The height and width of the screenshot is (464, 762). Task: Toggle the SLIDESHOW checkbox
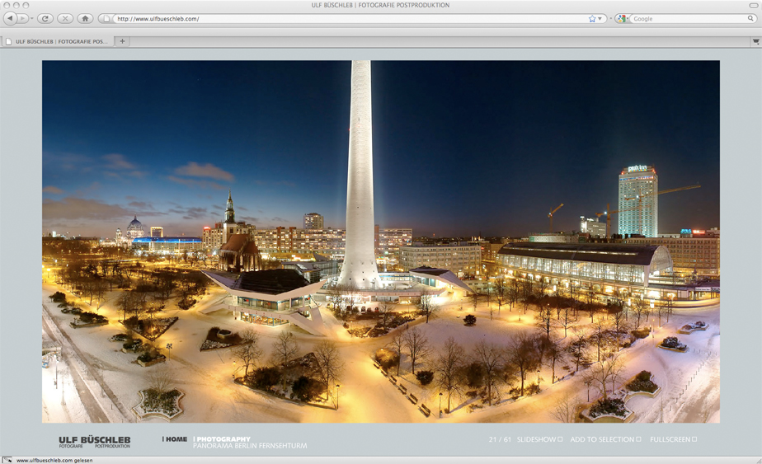(x=560, y=439)
